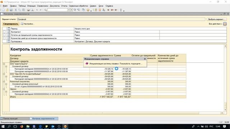Open the Справочники menu
Image resolution: width=230 pixels, height=129 pixels.
(42, 6)
